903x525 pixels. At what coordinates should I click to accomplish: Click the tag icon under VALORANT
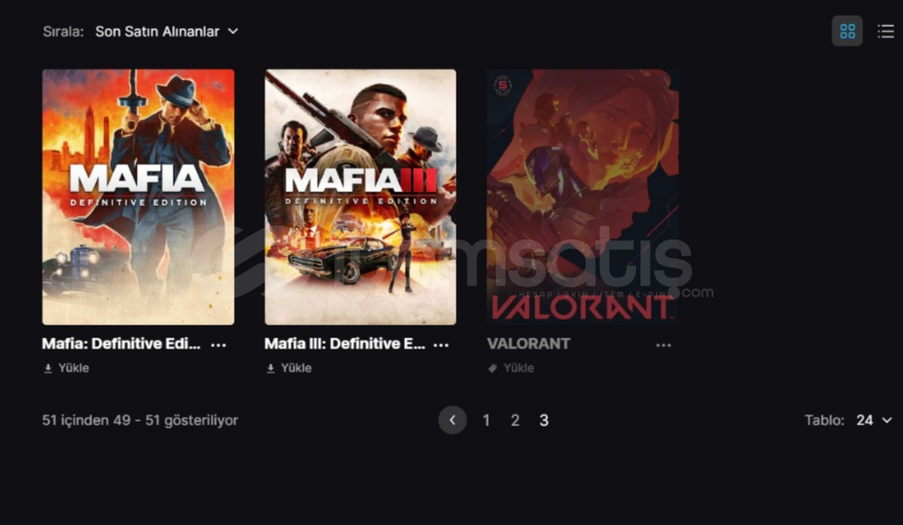[x=493, y=369]
